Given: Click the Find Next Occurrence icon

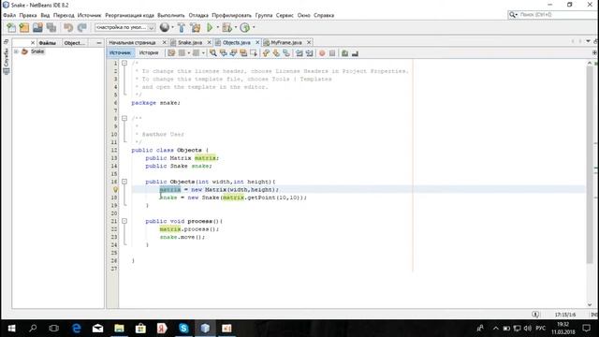Looking at the screenshot, I should coord(233,53).
